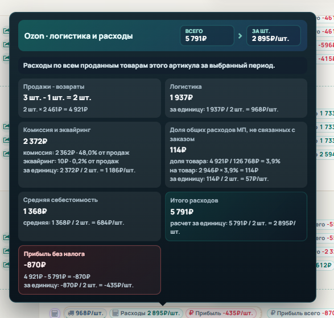Image resolution: width=334 pixels, height=318 pixels.
Task: Click the Средняя себестоимость label
Action: 60,200
